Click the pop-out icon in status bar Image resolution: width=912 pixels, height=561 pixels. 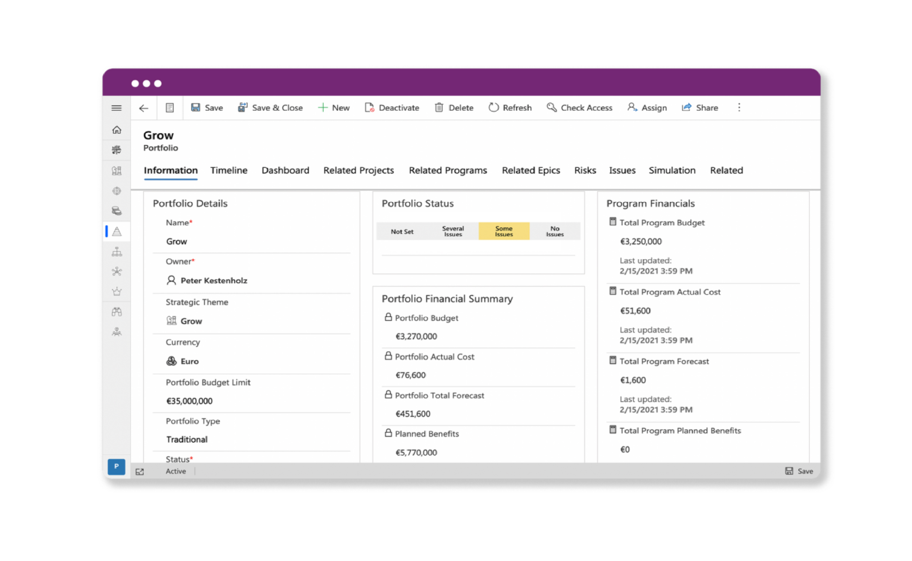coord(140,472)
